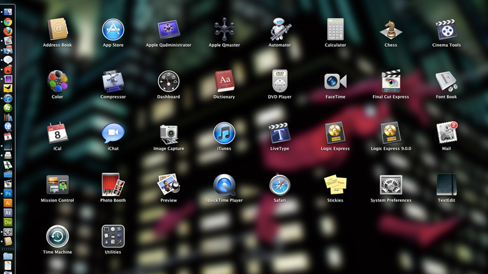The height and width of the screenshot is (274, 488).
Task: Launch Dreamweaver from the dock
Action: tap(8, 222)
